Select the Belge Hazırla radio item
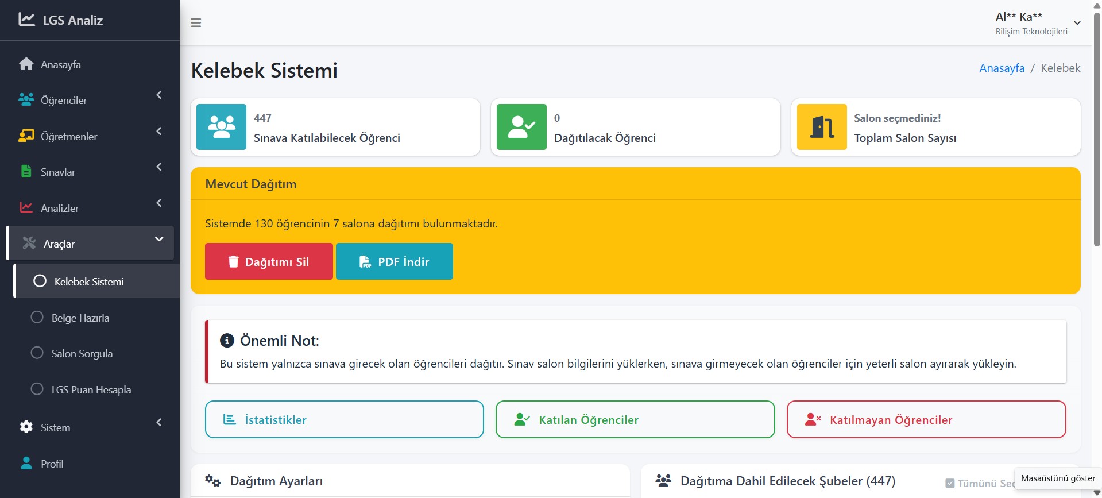Screen dimensions: 1102x498 [37, 318]
